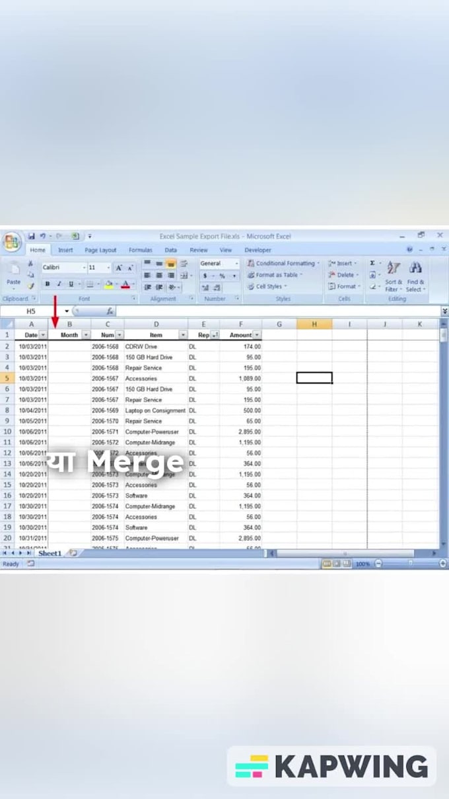
Task: Switch to Data ribbon tab
Action: [170, 250]
